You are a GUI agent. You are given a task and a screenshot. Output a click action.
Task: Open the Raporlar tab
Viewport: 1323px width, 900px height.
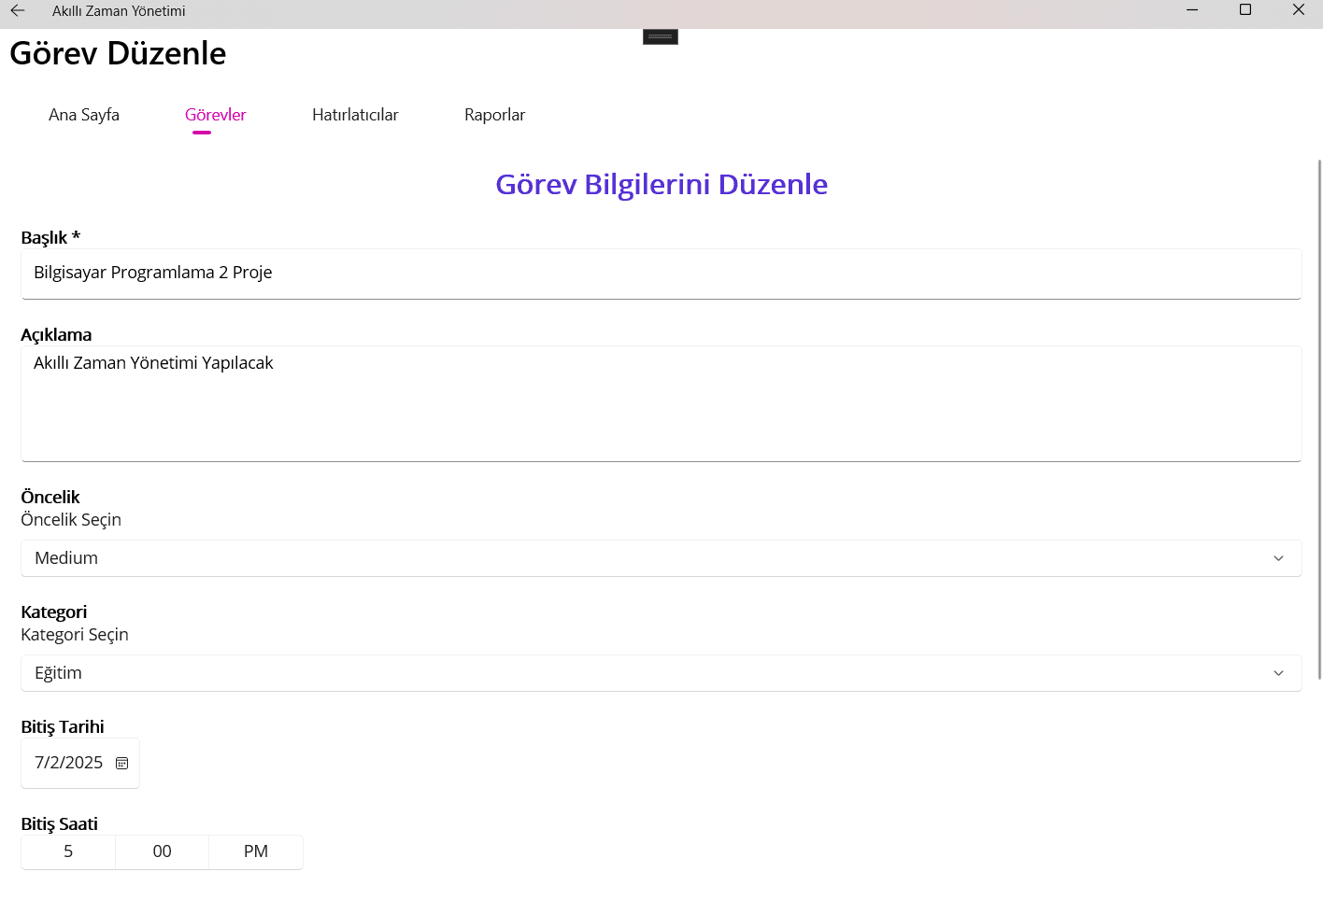tap(494, 114)
